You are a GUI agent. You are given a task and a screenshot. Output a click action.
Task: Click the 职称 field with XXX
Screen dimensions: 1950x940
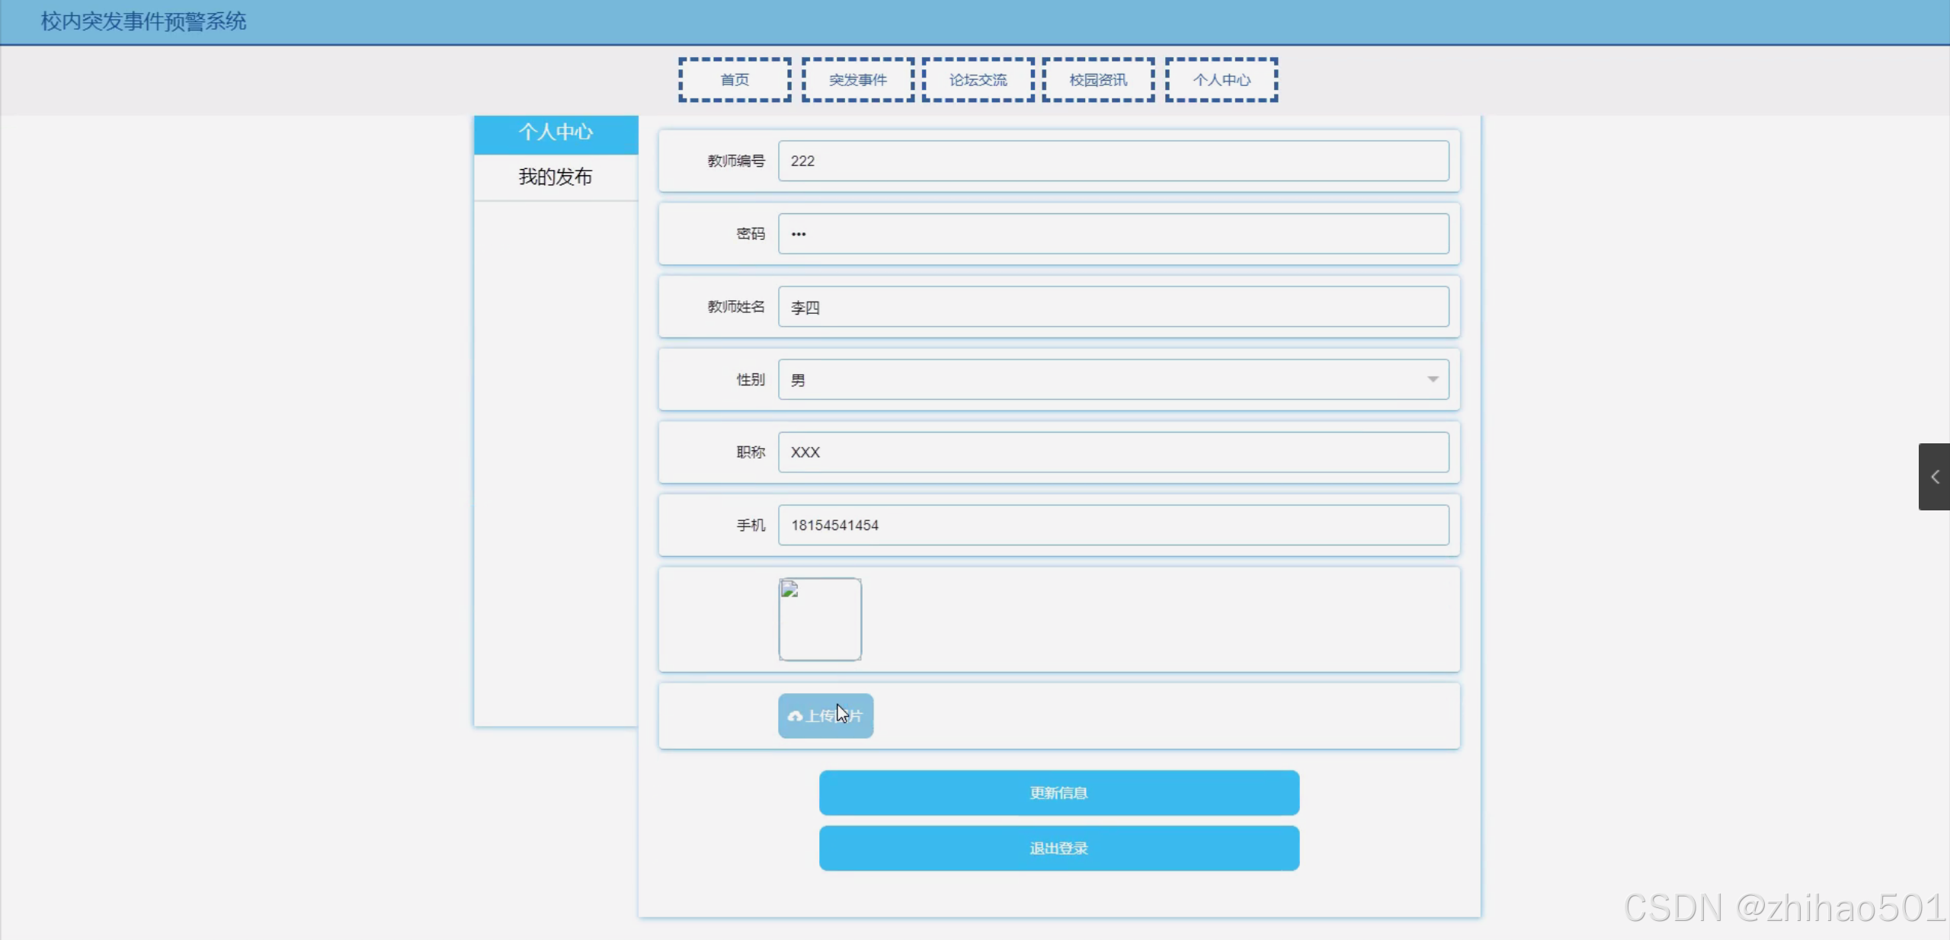(x=1113, y=452)
